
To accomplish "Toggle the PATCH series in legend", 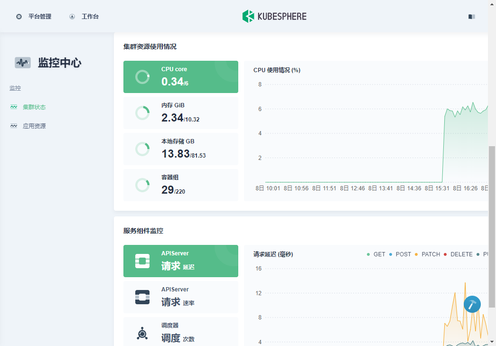I will [427, 254].
